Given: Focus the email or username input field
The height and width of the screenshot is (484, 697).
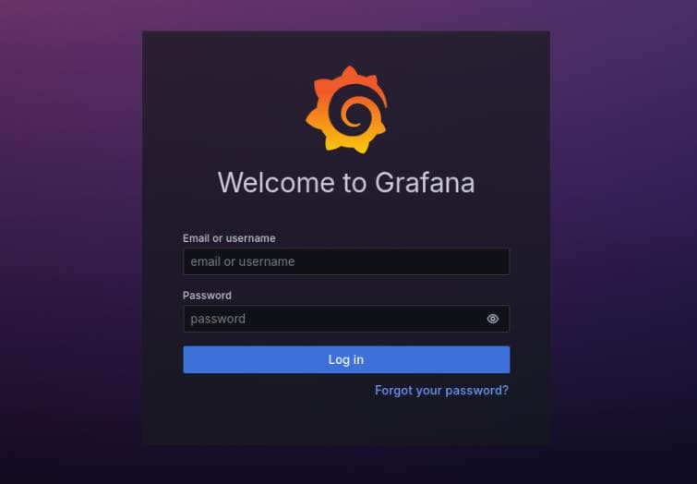Looking at the screenshot, I should pyautogui.click(x=346, y=261).
